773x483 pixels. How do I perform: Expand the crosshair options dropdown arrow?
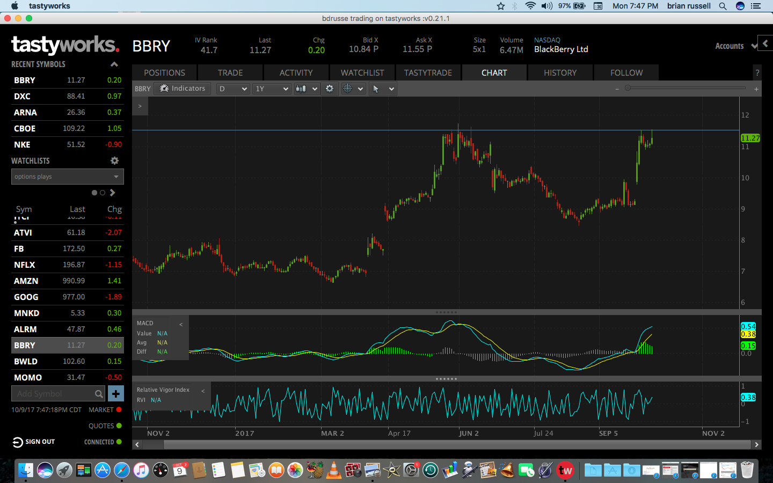pos(361,89)
